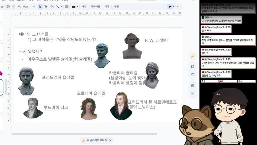Click the 배경 (background) button
The image size is (257, 145).
[84, 7]
